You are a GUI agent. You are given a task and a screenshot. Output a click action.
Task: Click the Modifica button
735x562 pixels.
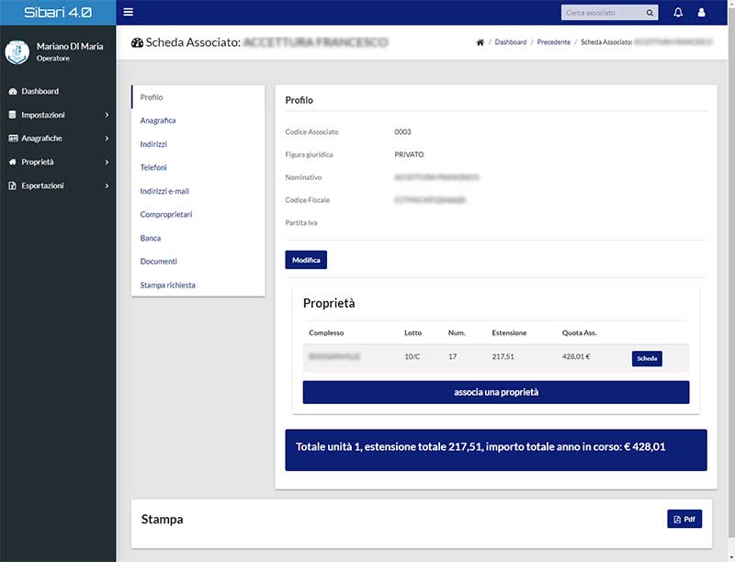306,260
